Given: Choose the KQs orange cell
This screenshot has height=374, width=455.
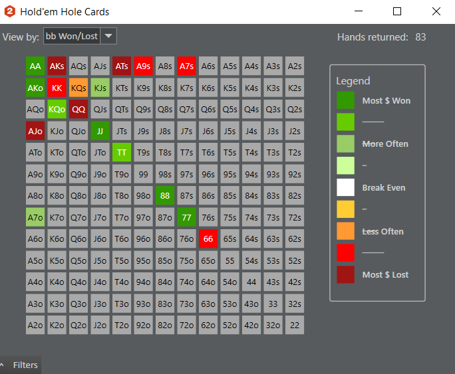Looking at the screenshot, I should [78, 88].
